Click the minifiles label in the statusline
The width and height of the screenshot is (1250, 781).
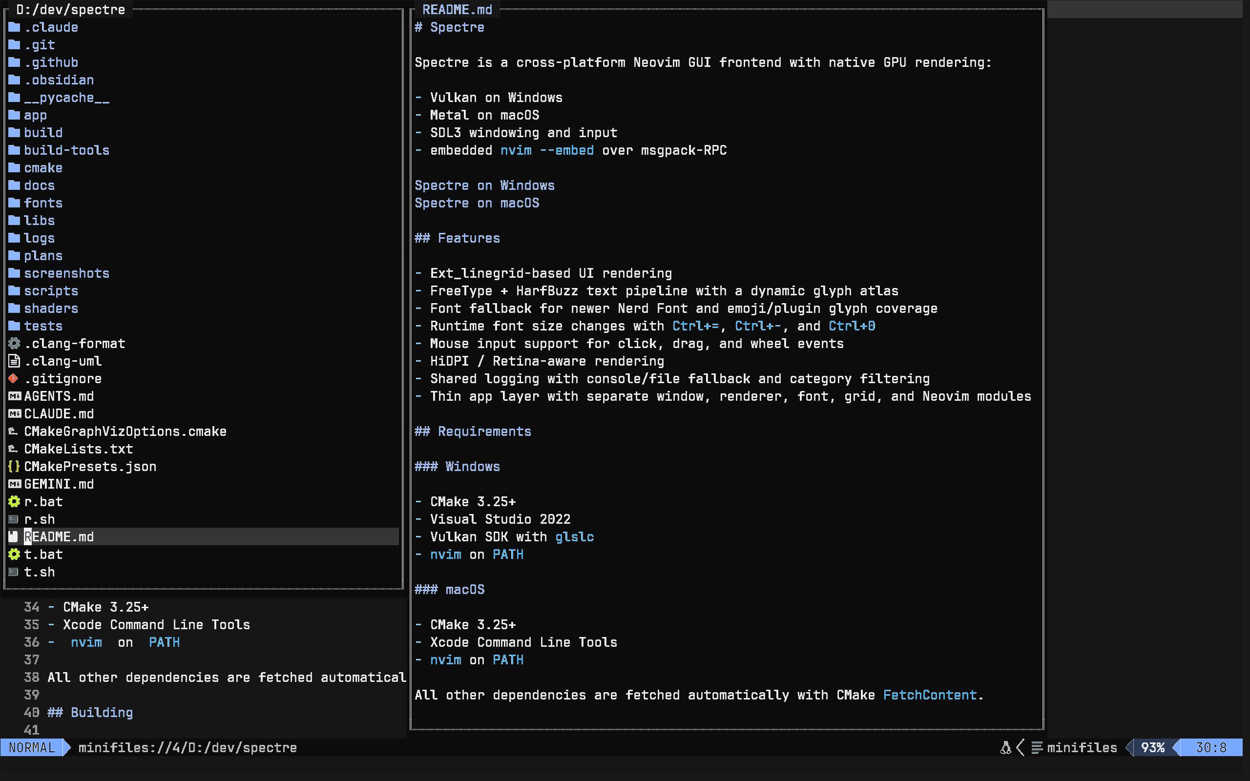[x=1082, y=747]
